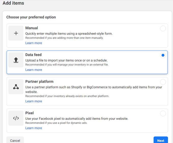Viewport: 173px width, 143px height.
Task: Click the plus icon for Manual option
Action: pos(16,33)
